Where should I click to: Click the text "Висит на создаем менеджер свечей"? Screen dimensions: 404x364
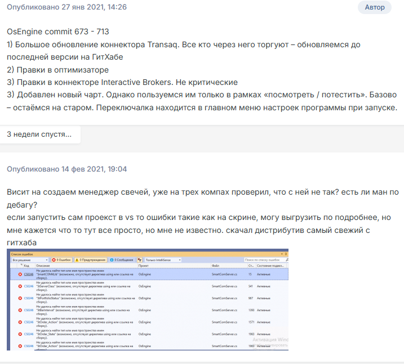point(78,192)
